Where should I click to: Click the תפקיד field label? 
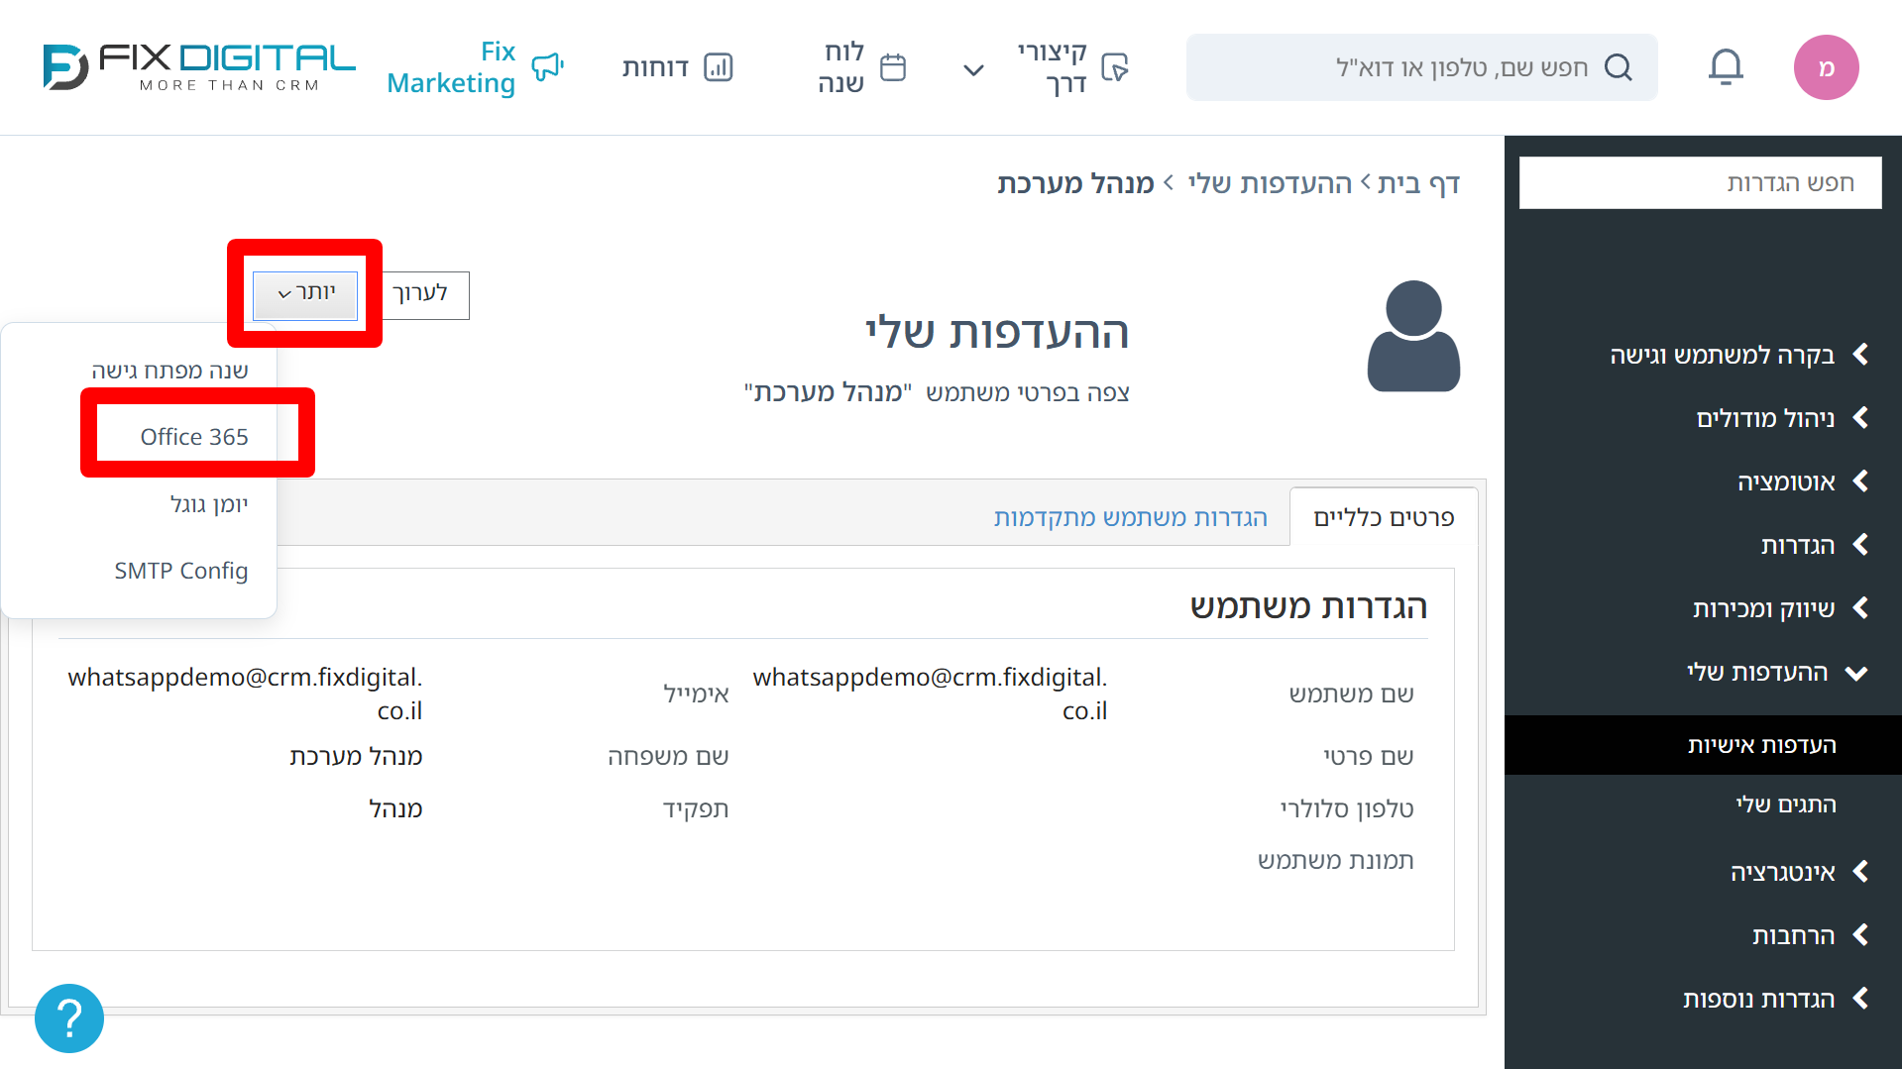coord(696,808)
